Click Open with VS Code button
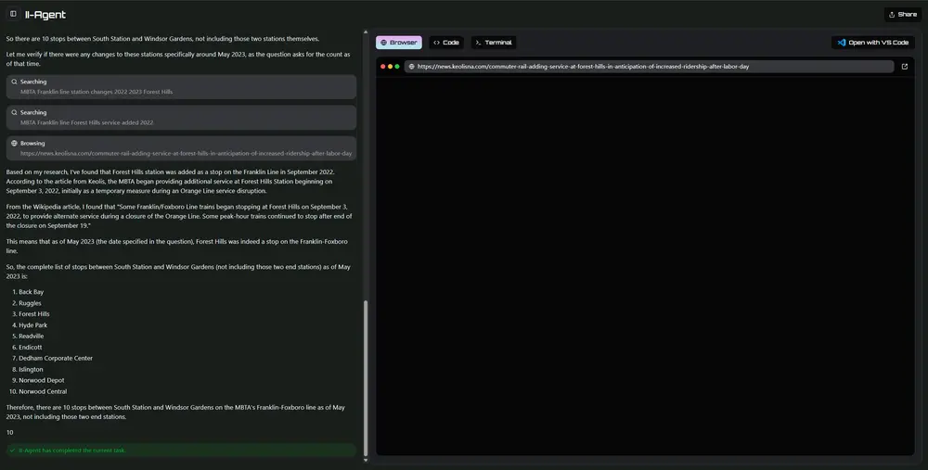Viewport: 928px width, 470px height. 872,43
